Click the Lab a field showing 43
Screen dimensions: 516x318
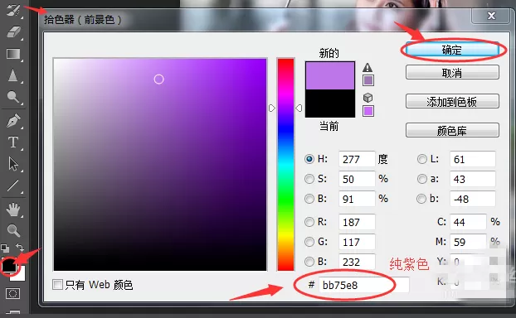tap(473, 179)
